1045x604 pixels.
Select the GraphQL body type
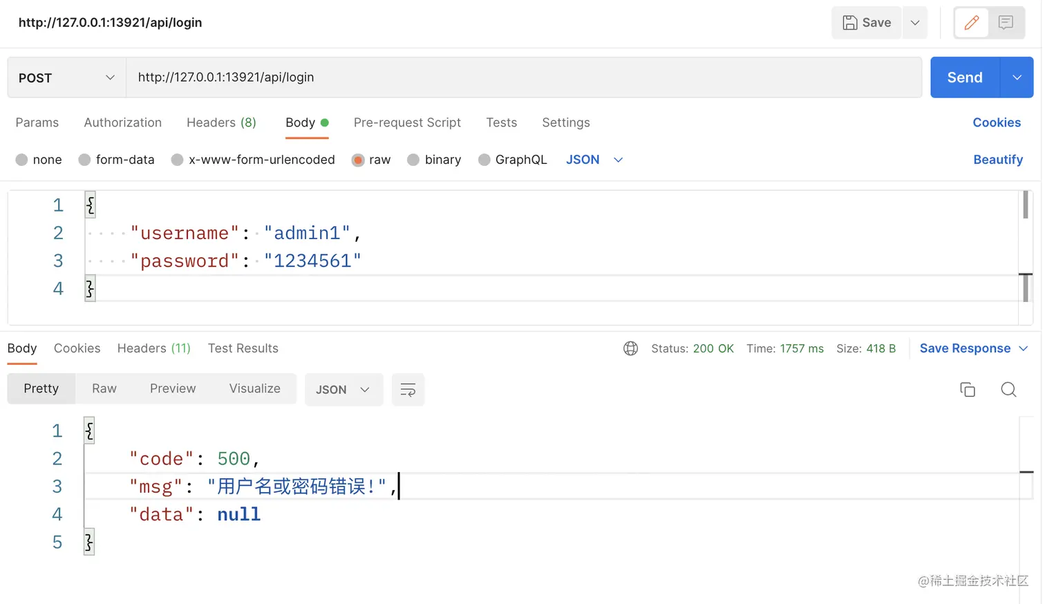512,160
